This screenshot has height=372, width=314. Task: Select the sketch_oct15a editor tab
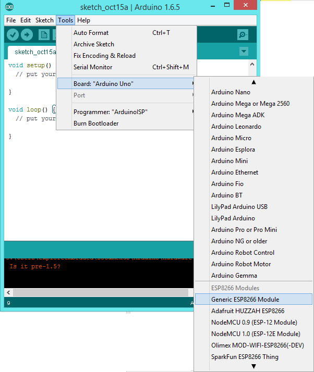click(32, 52)
